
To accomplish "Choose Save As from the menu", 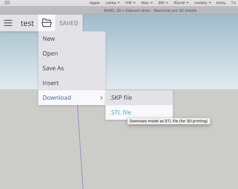I will [x=53, y=68].
